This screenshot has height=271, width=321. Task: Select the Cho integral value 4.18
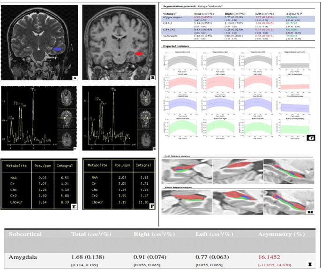tap(65, 190)
